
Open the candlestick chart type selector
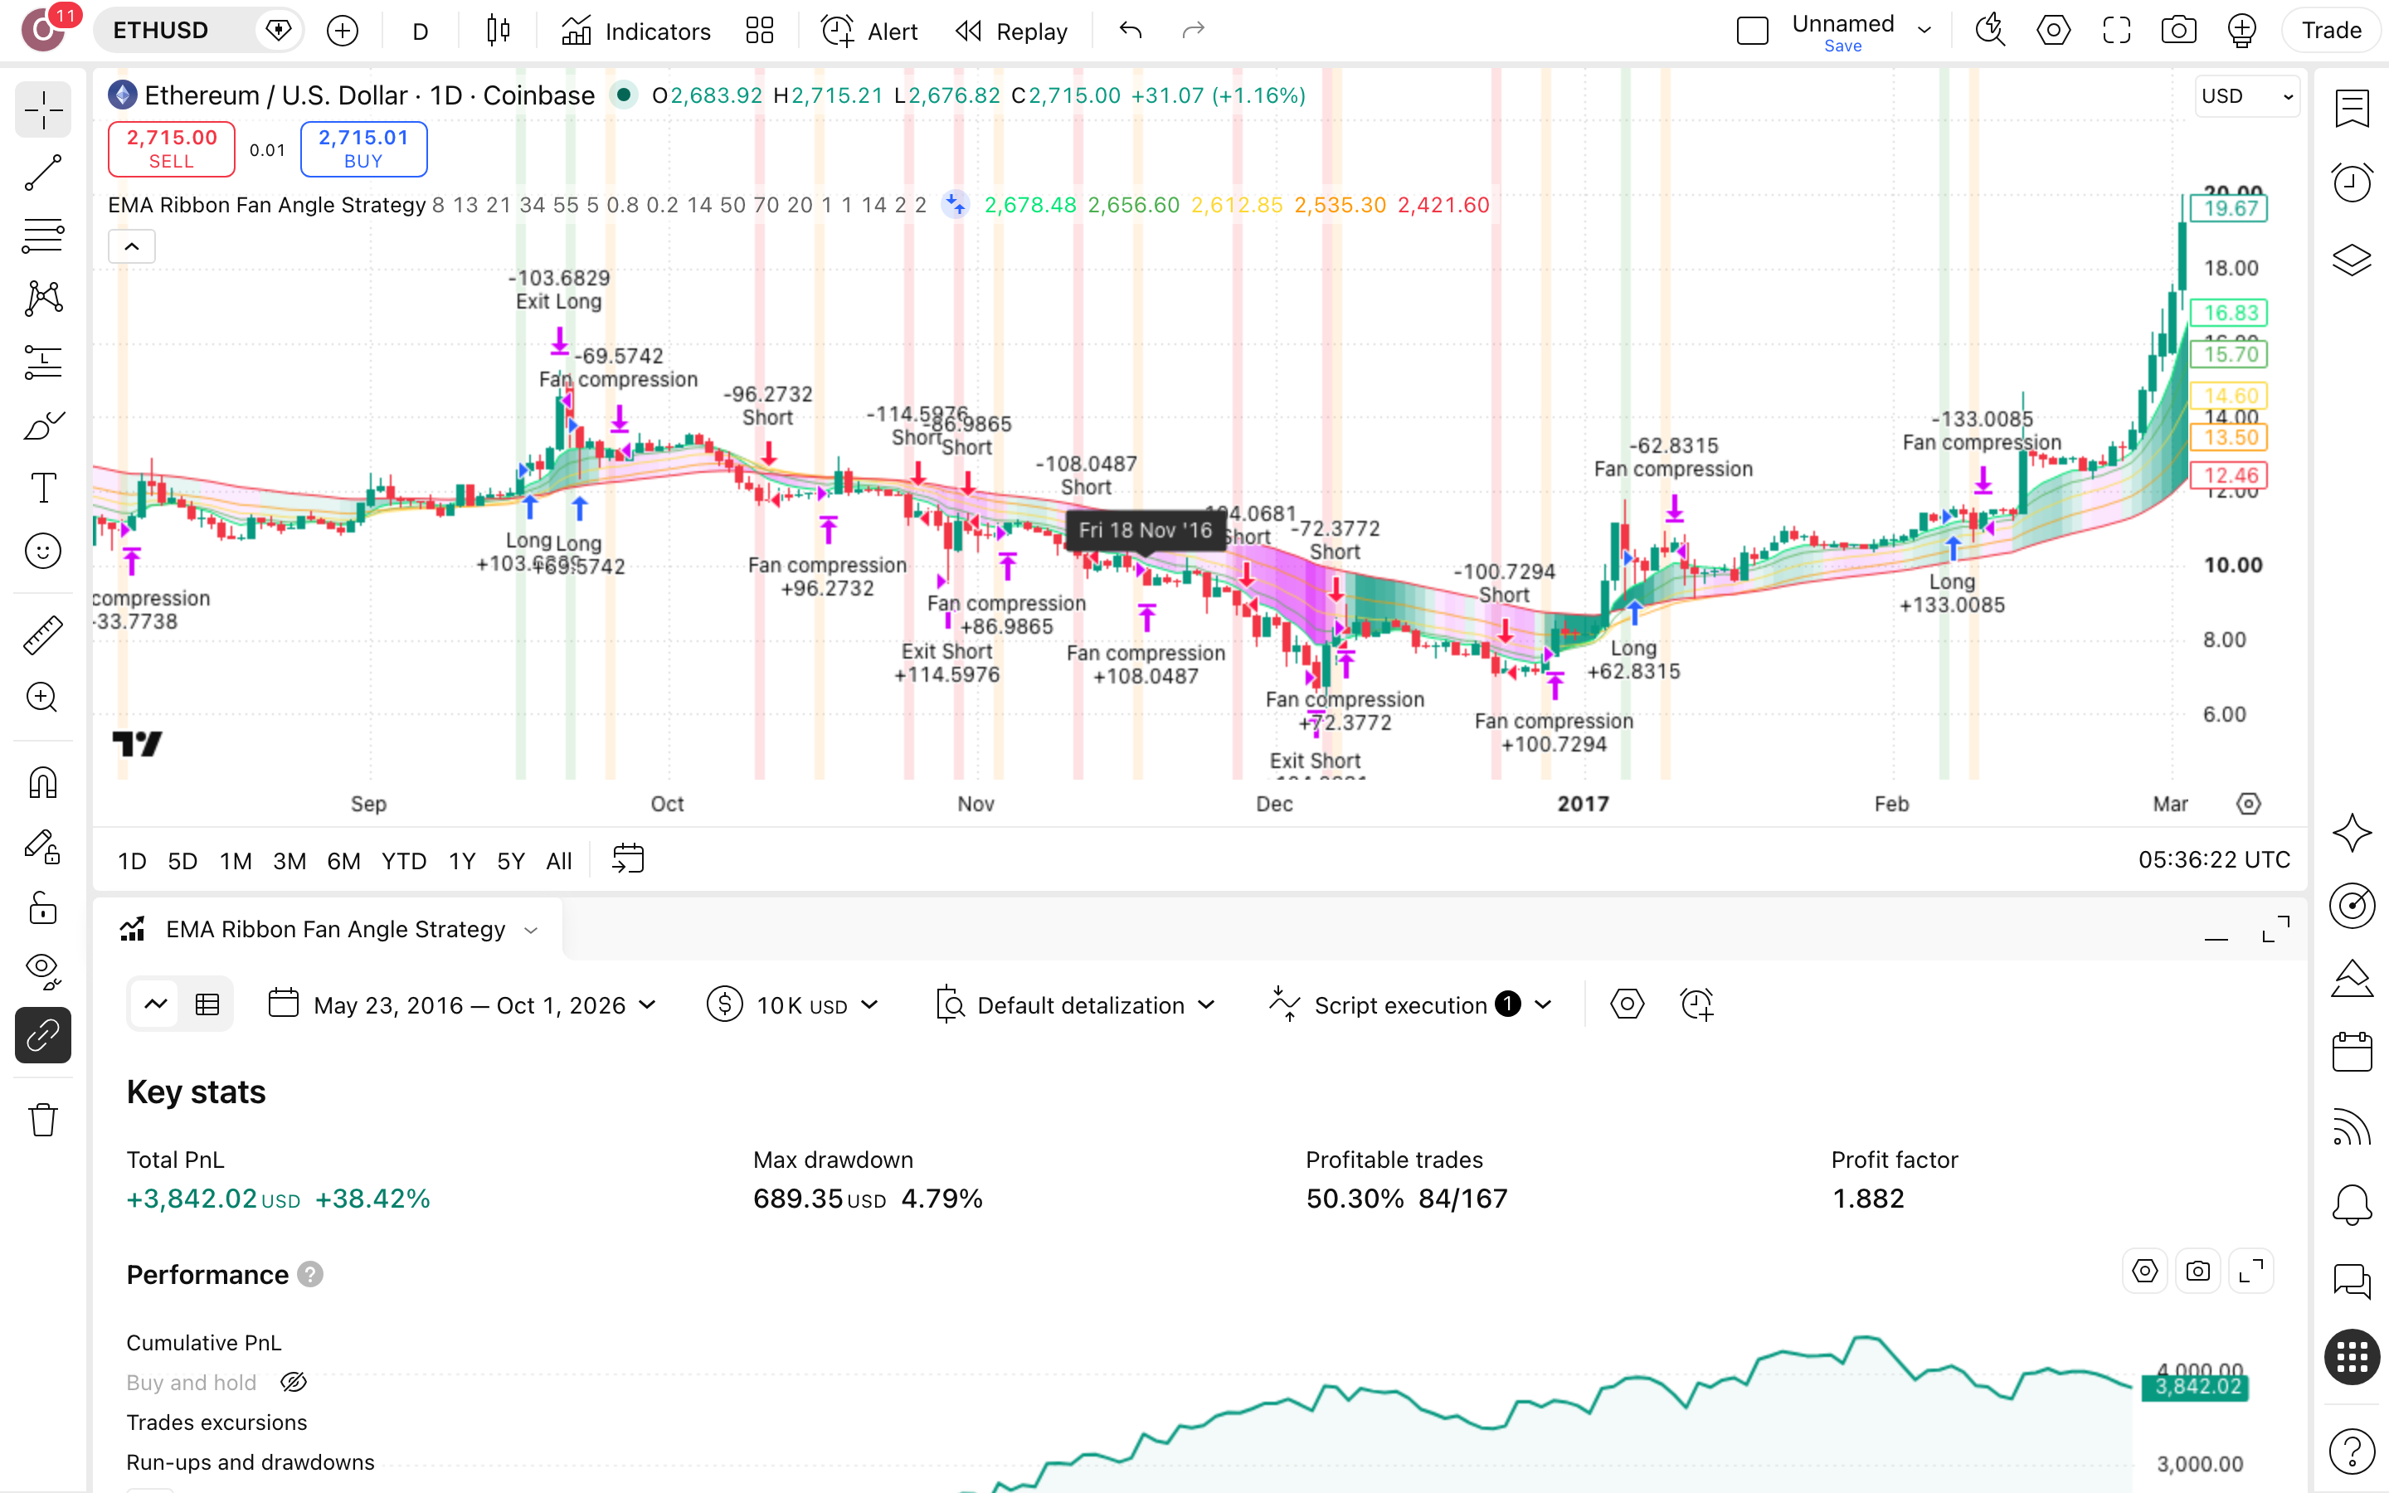coord(499,31)
